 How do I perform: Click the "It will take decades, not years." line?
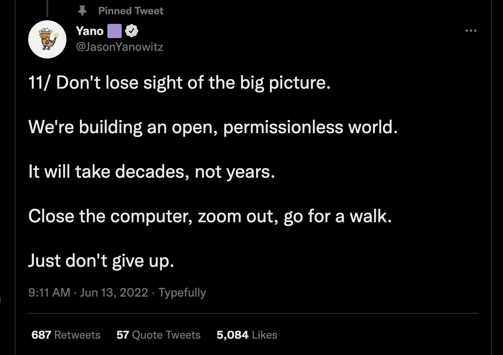152,172
